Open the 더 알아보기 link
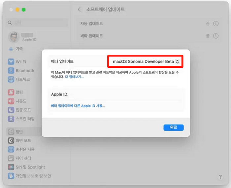The width and height of the screenshot is (231, 188). 74,77
